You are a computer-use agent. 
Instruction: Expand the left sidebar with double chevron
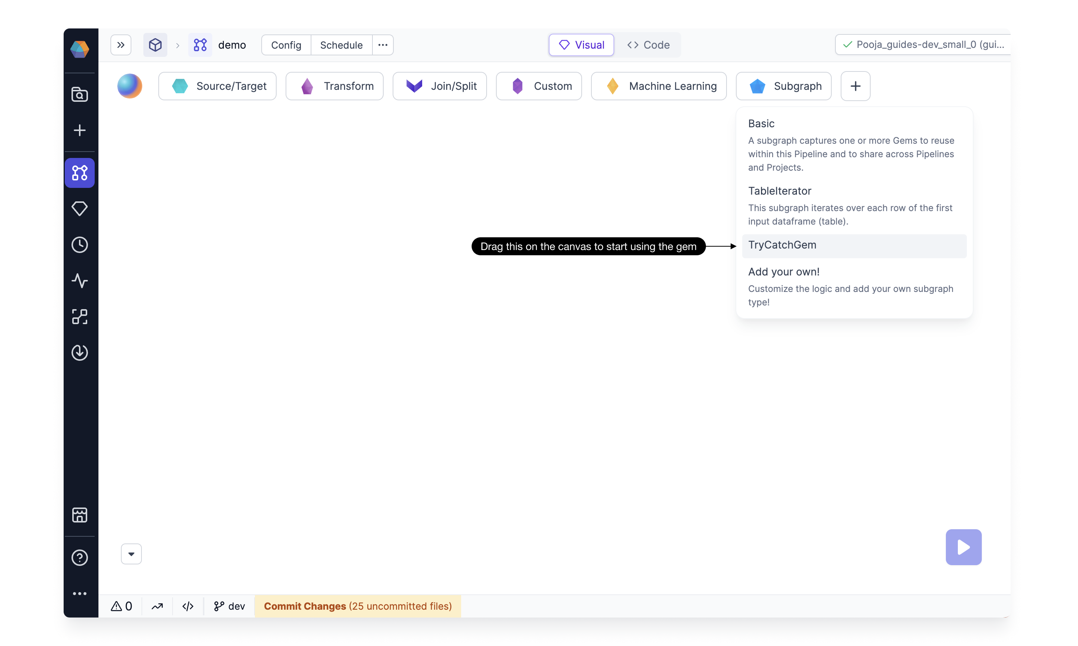point(121,45)
